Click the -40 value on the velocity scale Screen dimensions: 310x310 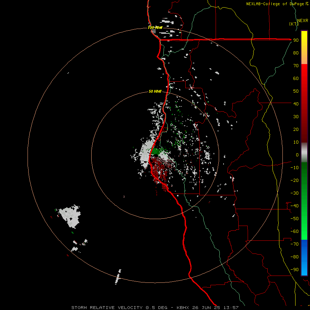tap(294, 206)
